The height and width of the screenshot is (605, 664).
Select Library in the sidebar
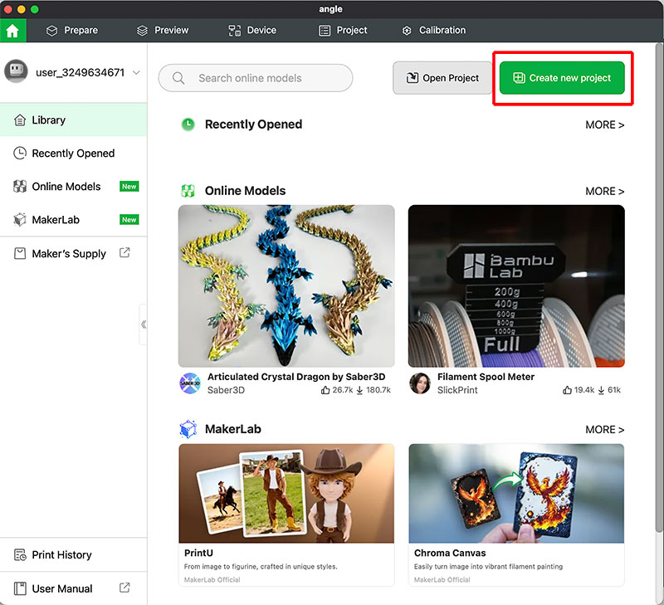pos(74,120)
